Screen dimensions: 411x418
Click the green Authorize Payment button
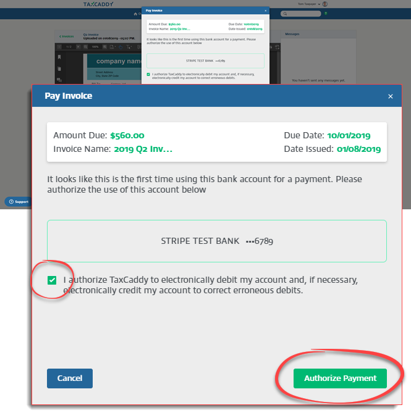click(340, 378)
